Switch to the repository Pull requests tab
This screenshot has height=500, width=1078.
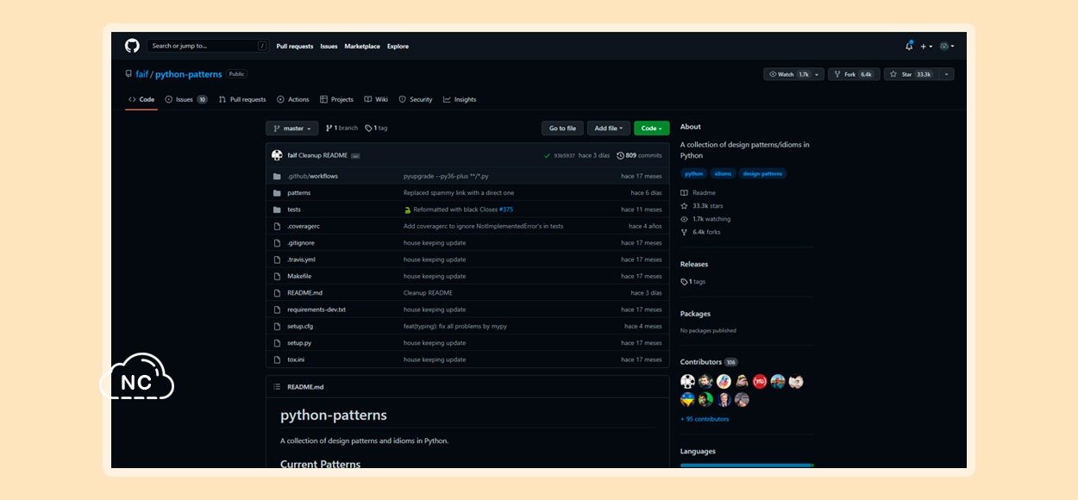pos(242,99)
